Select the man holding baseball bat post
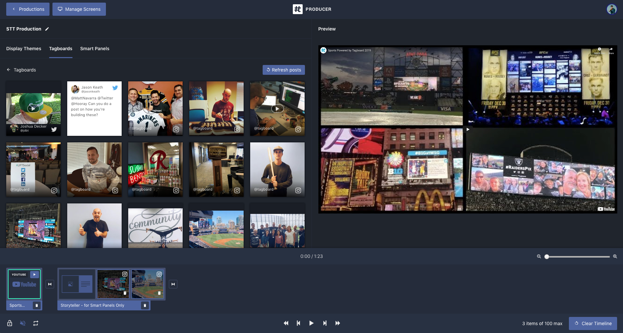 click(x=277, y=170)
